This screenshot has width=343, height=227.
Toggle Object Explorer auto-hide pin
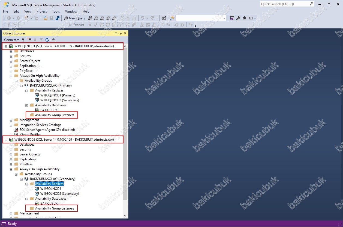(x=121, y=33)
